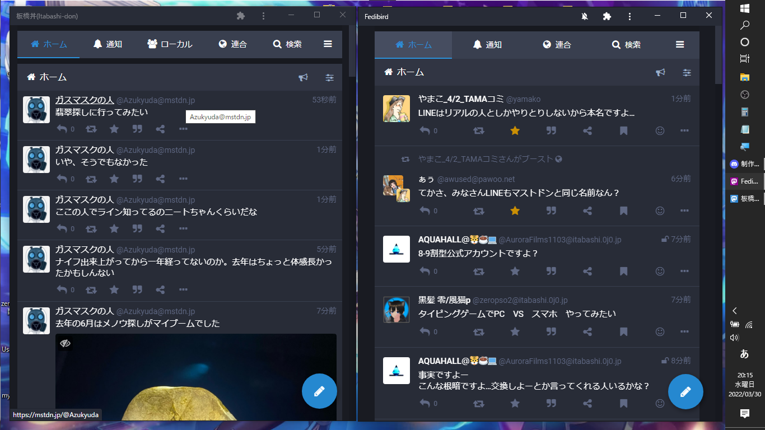Open extensions puzzle icon in Fedibird title bar

coord(607,17)
